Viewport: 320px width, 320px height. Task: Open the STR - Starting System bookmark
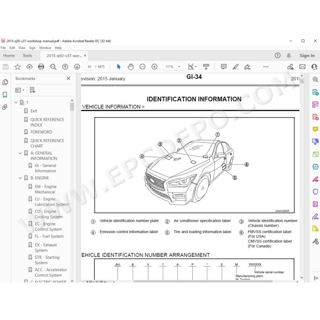tap(47, 260)
